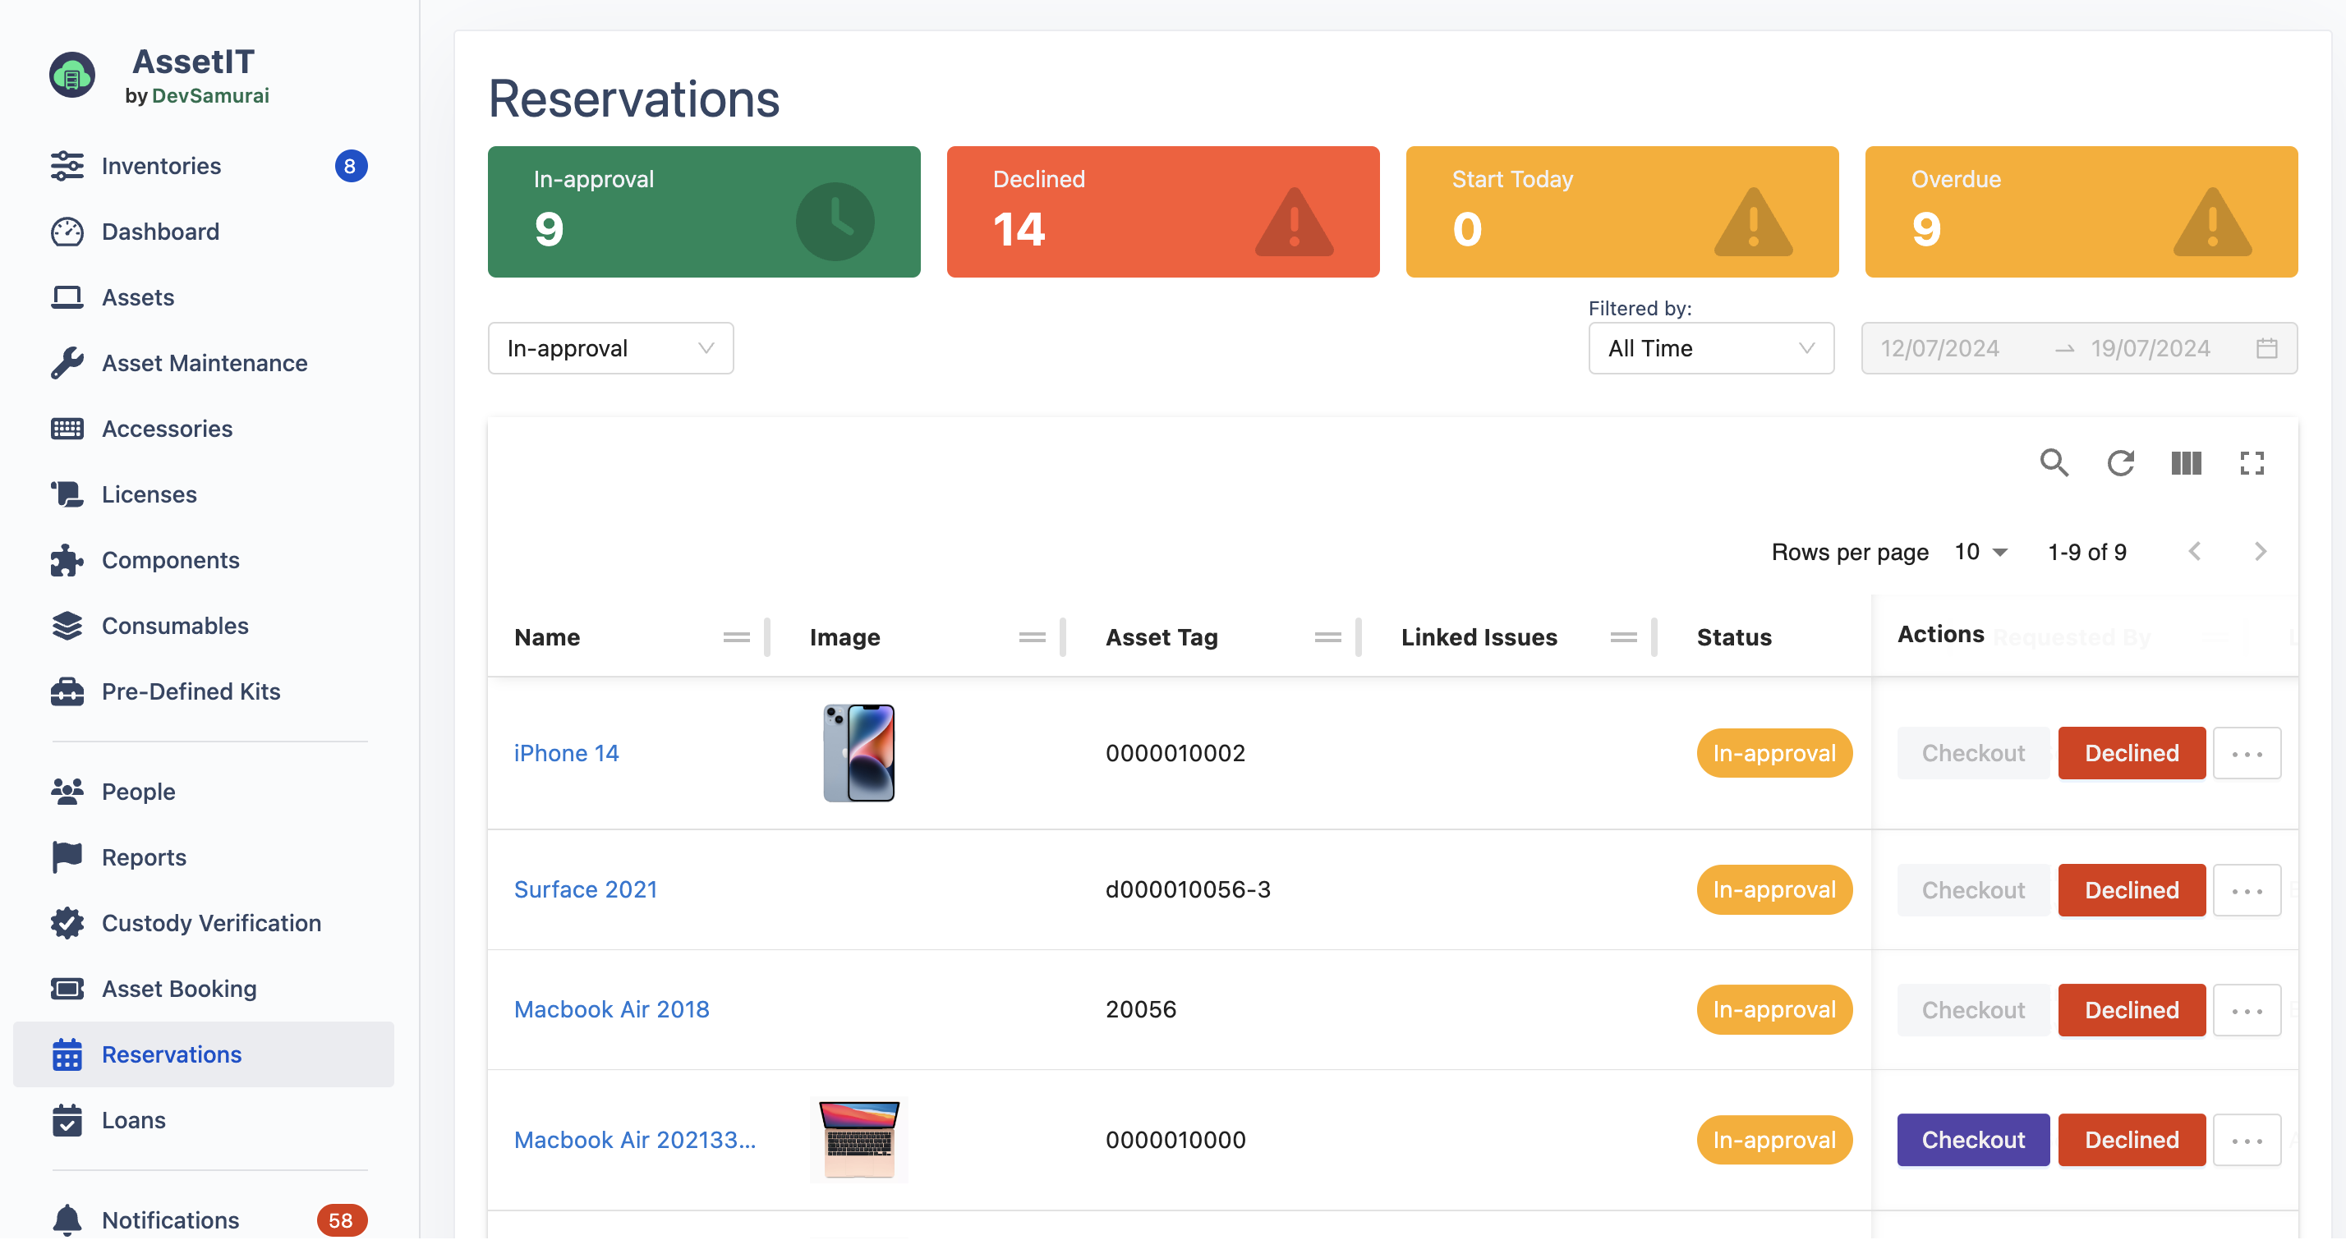The image size is (2346, 1240).
Task: Refresh the reservations table
Action: coord(2119,462)
